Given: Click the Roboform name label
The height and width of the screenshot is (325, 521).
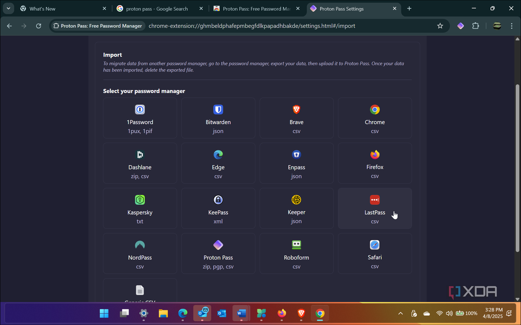Looking at the screenshot, I should click(x=296, y=257).
